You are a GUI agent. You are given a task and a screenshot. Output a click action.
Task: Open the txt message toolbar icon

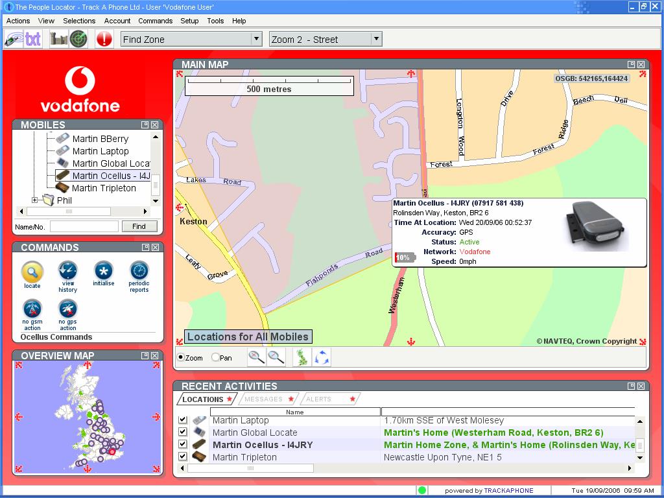tap(33, 40)
